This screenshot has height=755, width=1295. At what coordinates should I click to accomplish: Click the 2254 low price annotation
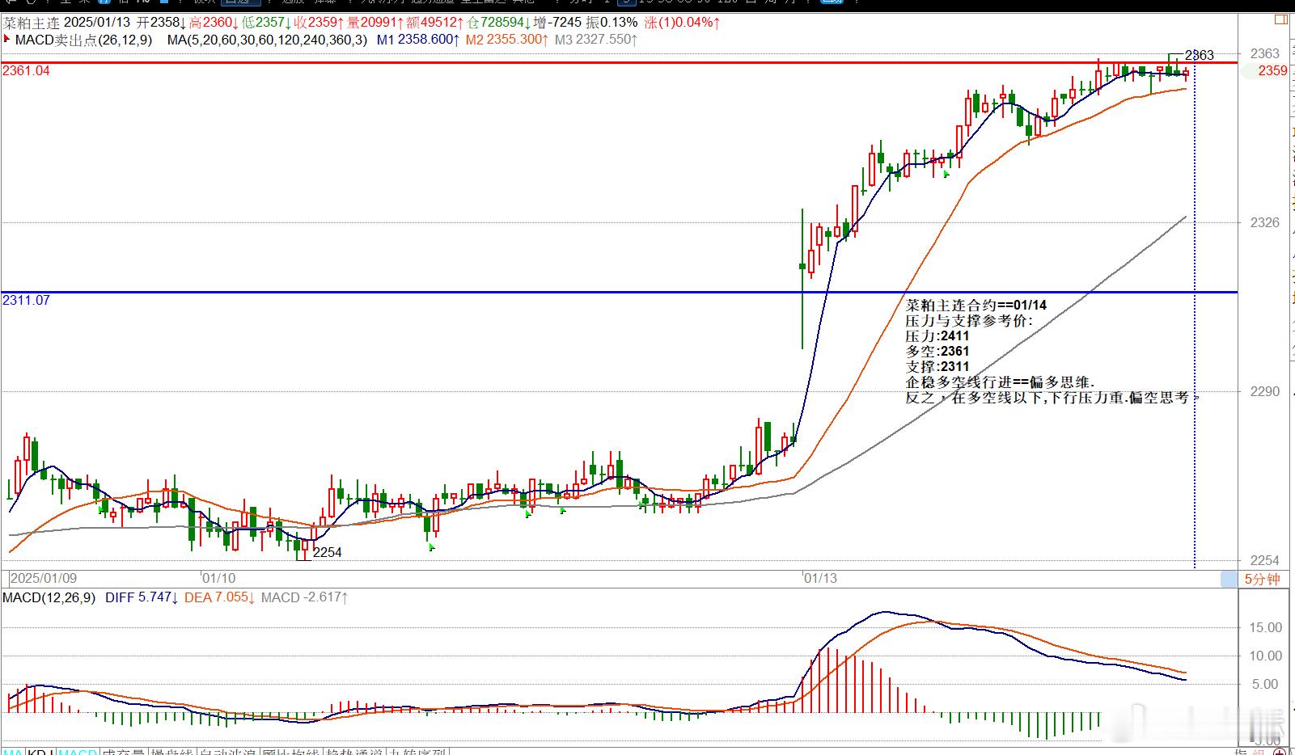coord(327,552)
